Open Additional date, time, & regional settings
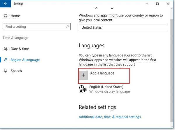175x130 pixels. click(110, 117)
